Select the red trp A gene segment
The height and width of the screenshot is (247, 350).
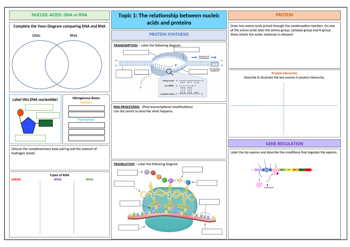point(308,170)
